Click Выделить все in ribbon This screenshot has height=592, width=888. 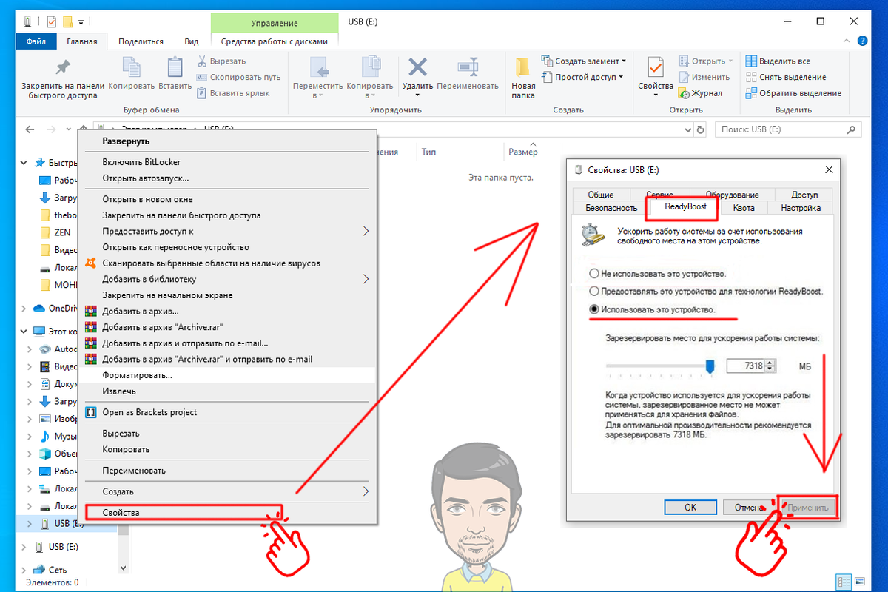click(x=778, y=61)
